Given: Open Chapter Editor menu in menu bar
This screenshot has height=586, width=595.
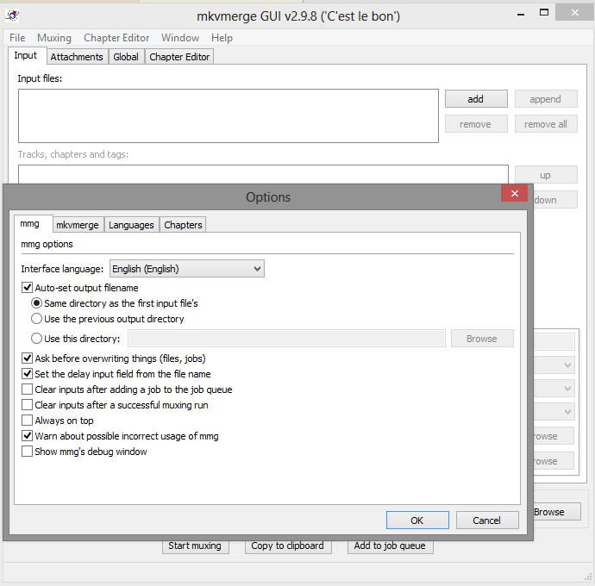Looking at the screenshot, I should pos(116,38).
